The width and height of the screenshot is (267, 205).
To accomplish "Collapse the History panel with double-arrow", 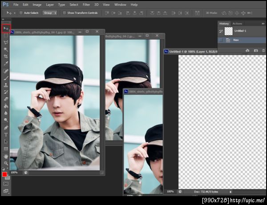I will pyautogui.click(x=263, y=24).
